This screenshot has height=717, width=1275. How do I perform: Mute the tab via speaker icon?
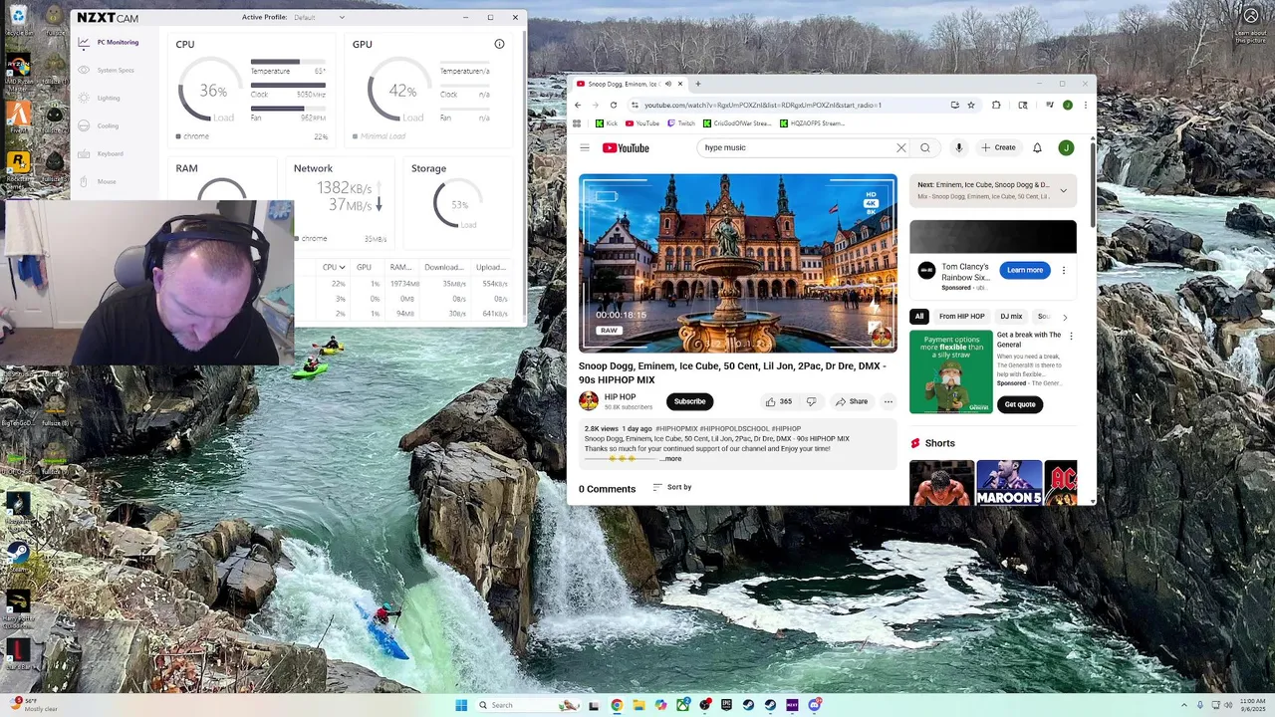(668, 84)
